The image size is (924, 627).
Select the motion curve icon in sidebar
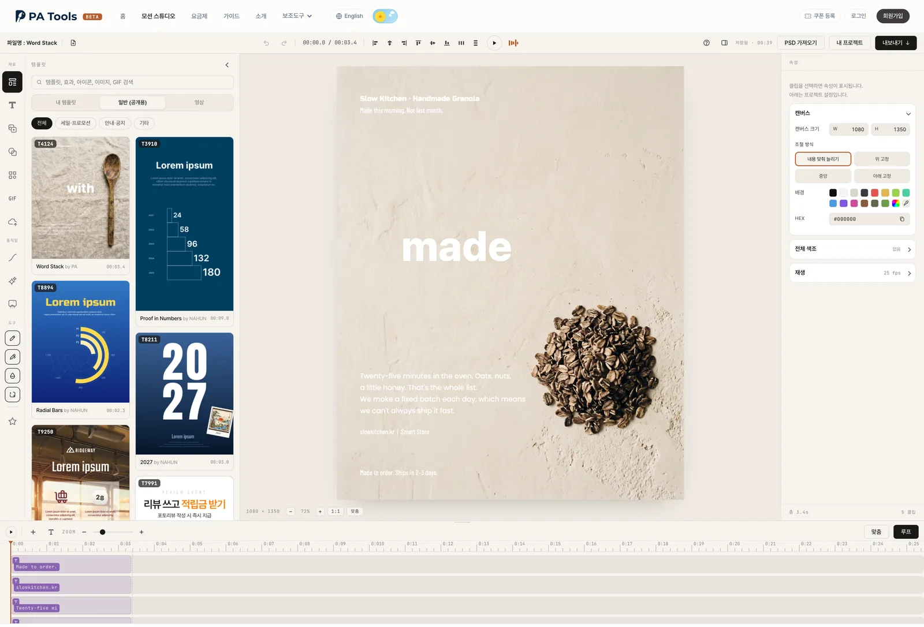tap(12, 257)
